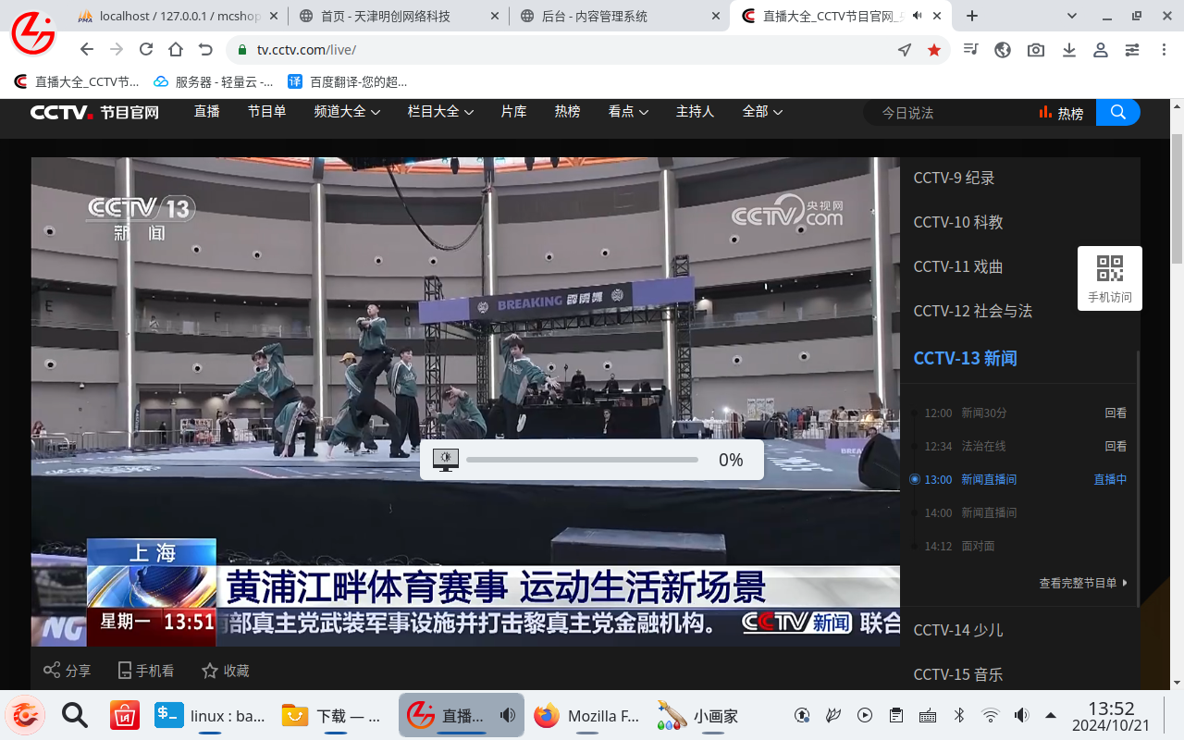Click 手机看 watch on phone

coord(146,671)
